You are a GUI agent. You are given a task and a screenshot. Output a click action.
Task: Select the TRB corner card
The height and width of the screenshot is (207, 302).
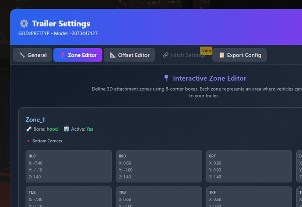(159, 196)
